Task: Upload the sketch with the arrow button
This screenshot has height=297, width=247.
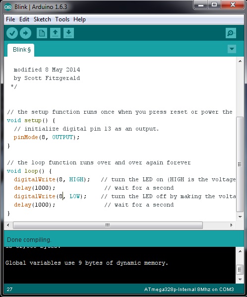Action: [x=25, y=33]
